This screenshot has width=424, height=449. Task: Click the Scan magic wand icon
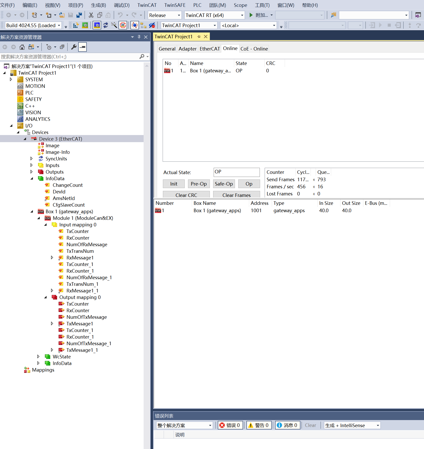coord(114,25)
